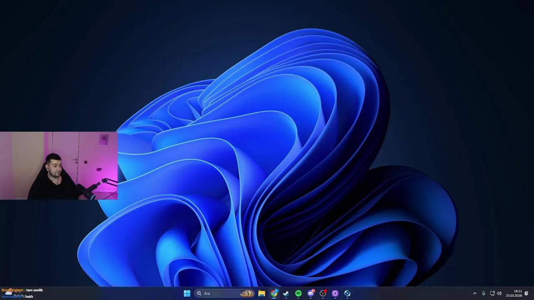Click the webcam overlay video
534x300 pixels.
click(59, 166)
